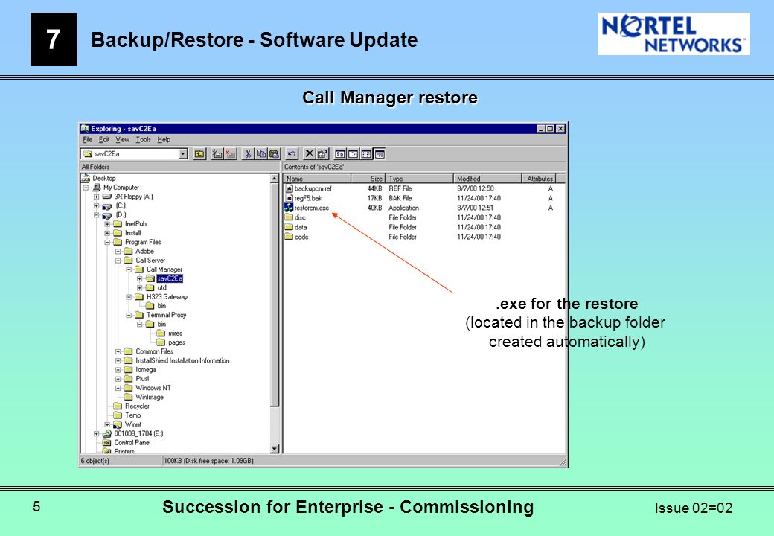Switch to Details view
This screenshot has height=536, width=774.
click(379, 154)
